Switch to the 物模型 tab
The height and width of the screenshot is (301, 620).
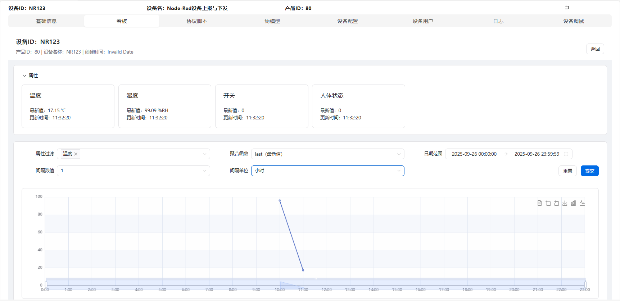pyautogui.click(x=272, y=21)
